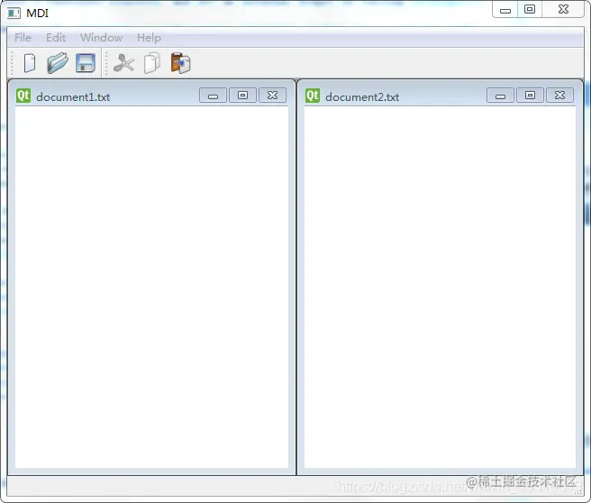The height and width of the screenshot is (503, 591).
Task: Open the Help menu
Action: (149, 38)
